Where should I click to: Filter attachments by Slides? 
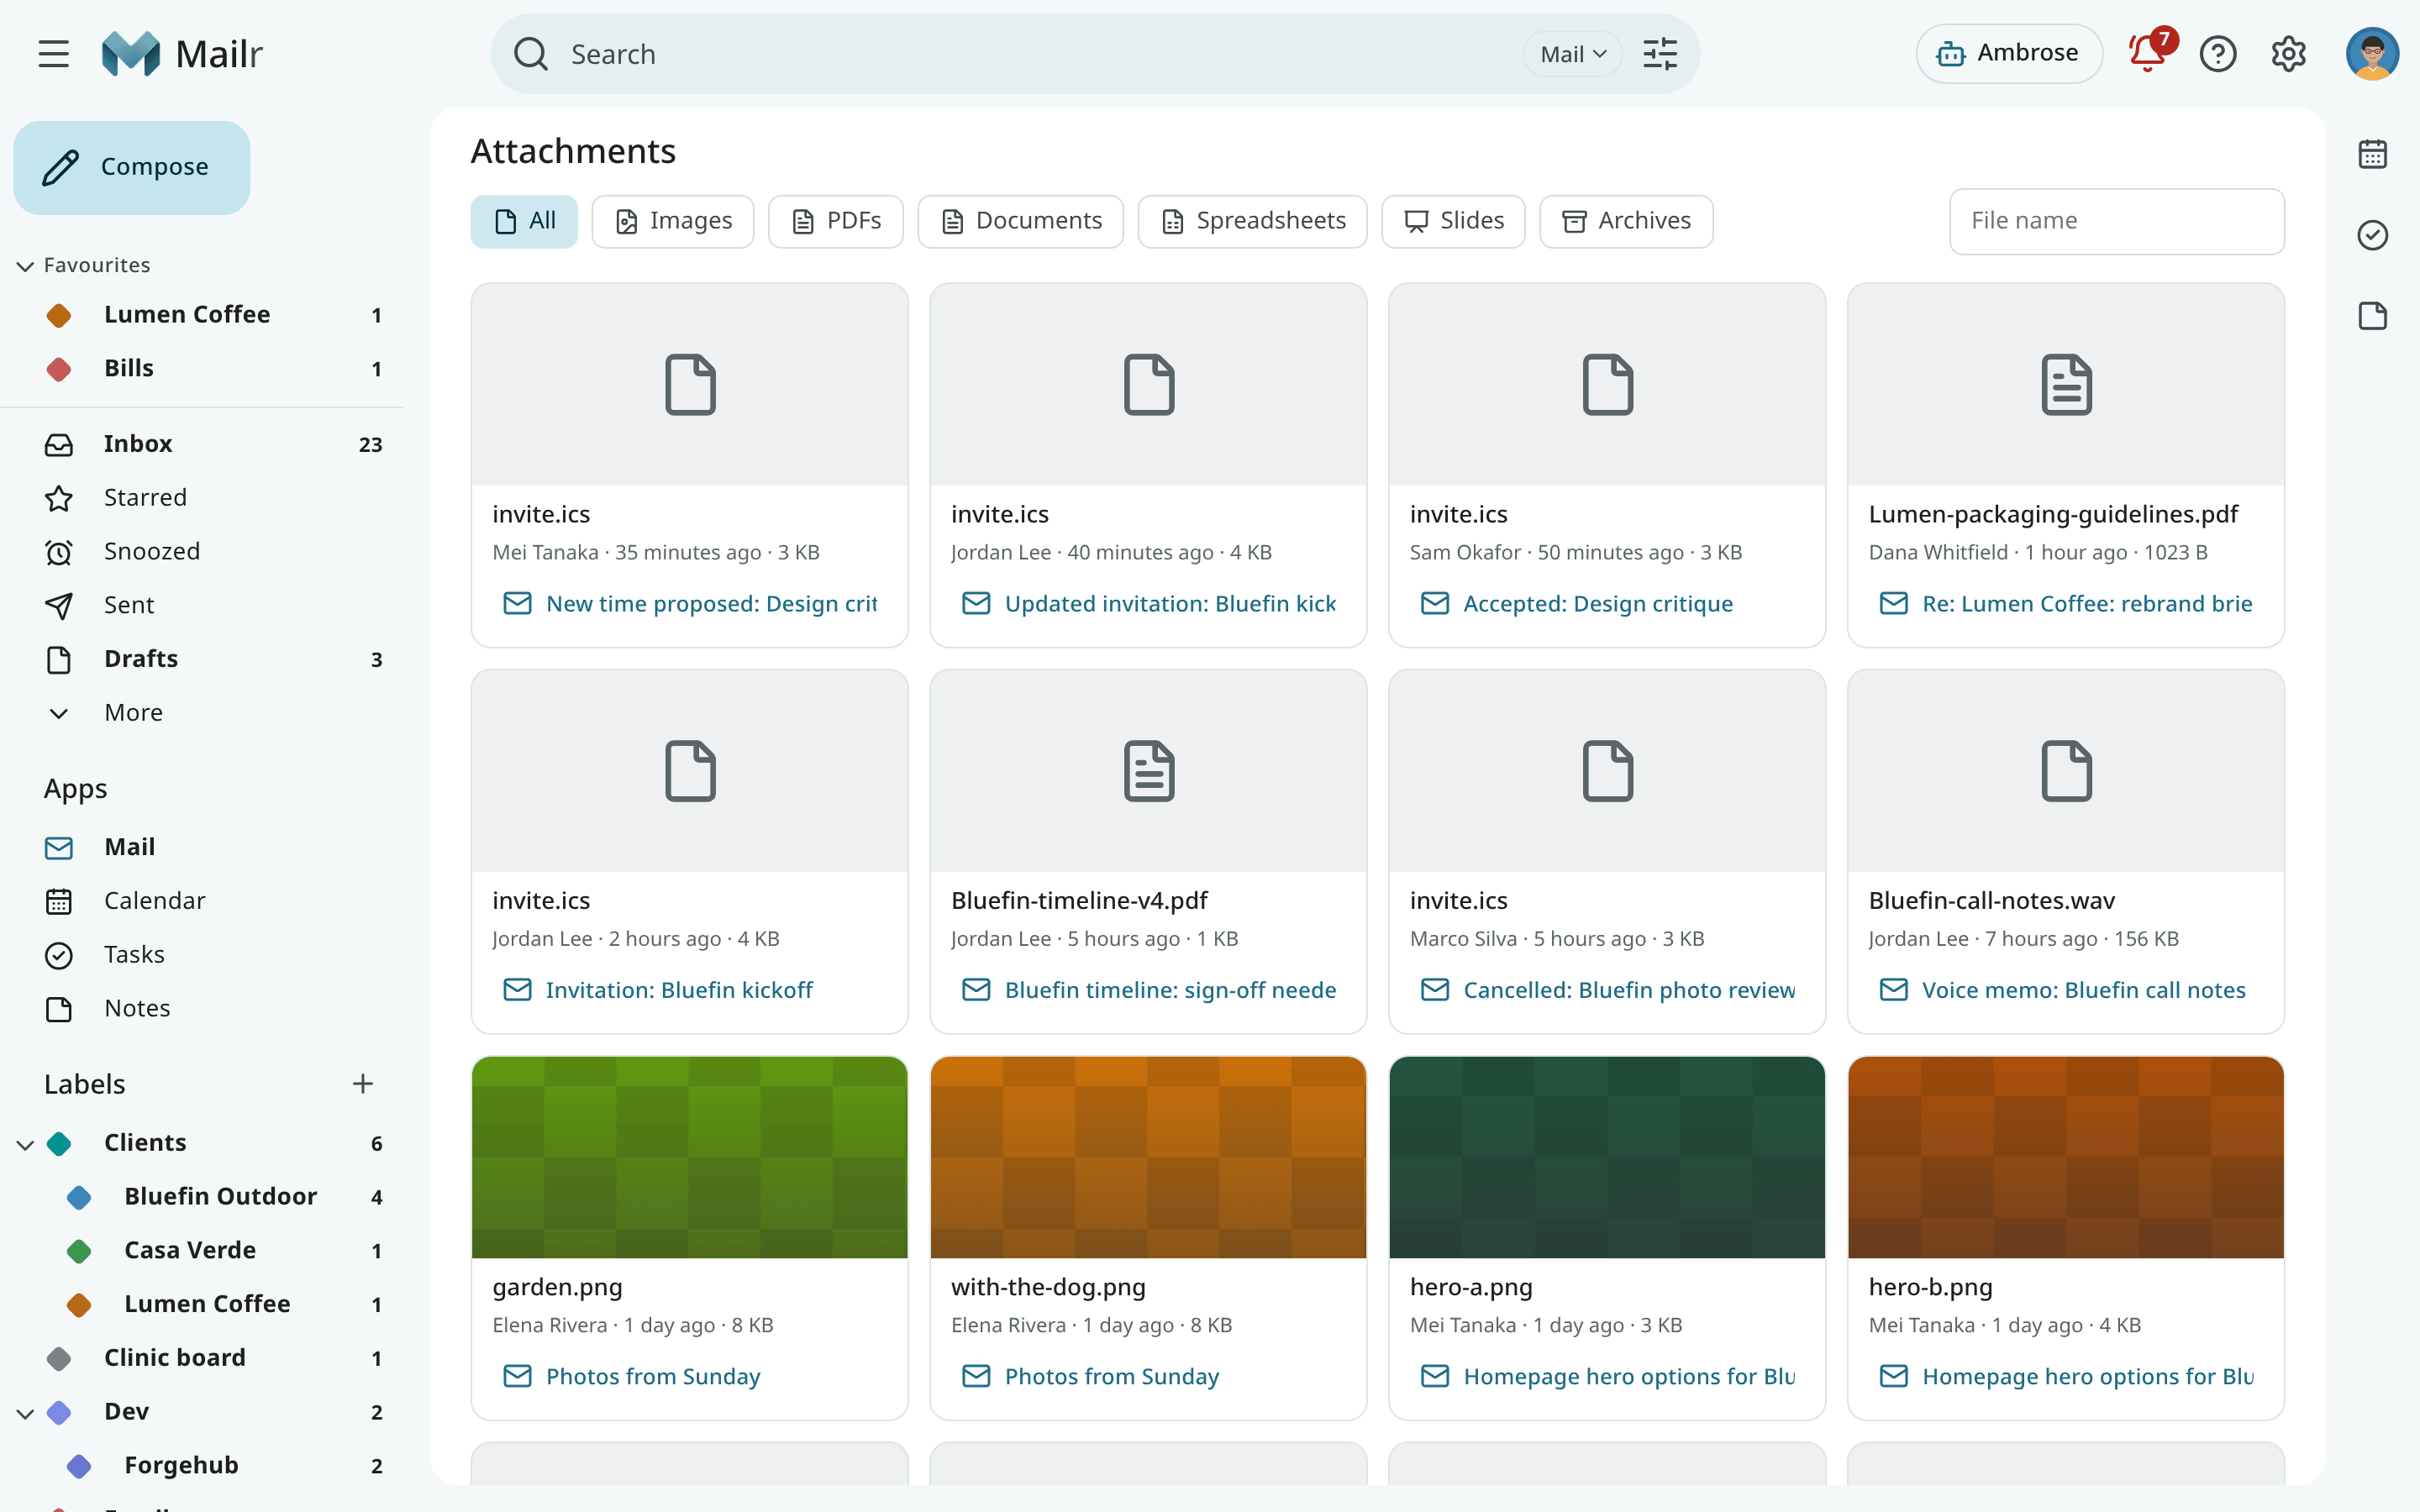1453,221
